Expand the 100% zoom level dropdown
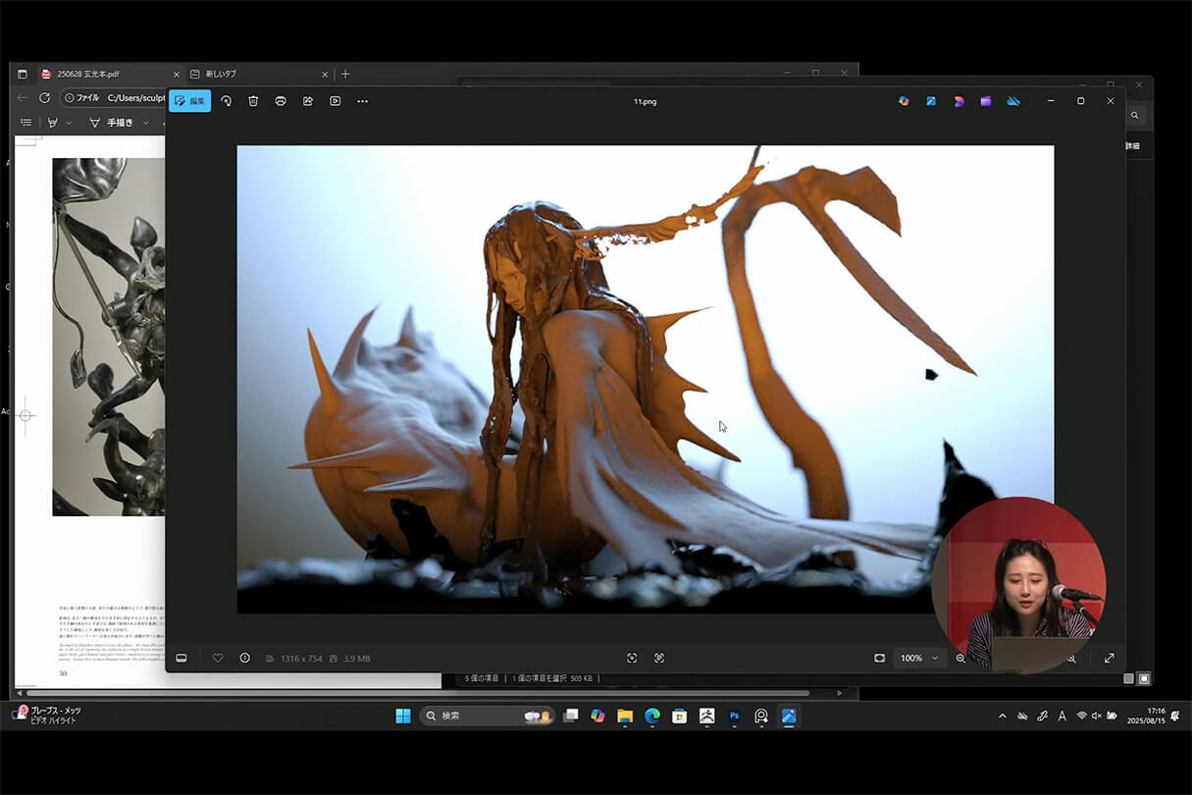The height and width of the screenshot is (795, 1192). click(x=934, y=658)
